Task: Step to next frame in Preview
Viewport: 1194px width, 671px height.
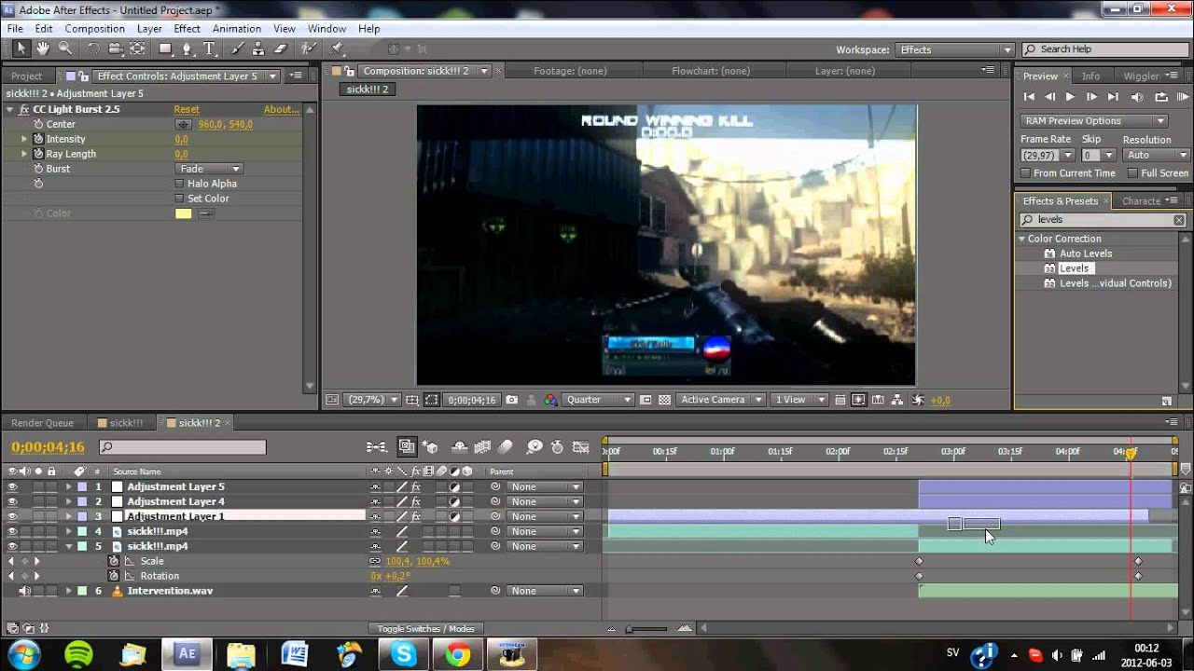Action: click(x=1091, y=97)
